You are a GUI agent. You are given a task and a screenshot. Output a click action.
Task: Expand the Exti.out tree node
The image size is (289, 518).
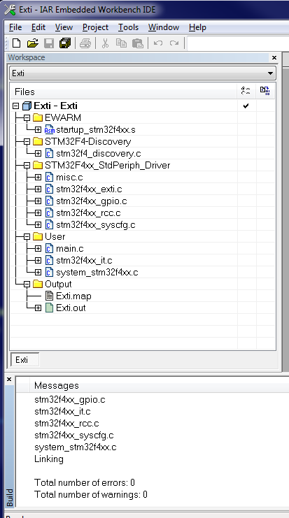point(38,308)
